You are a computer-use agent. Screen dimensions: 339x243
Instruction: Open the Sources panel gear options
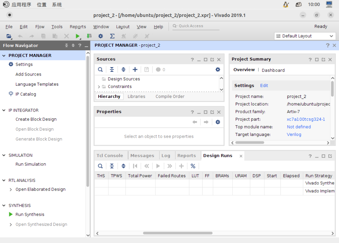tap(218, 70)
